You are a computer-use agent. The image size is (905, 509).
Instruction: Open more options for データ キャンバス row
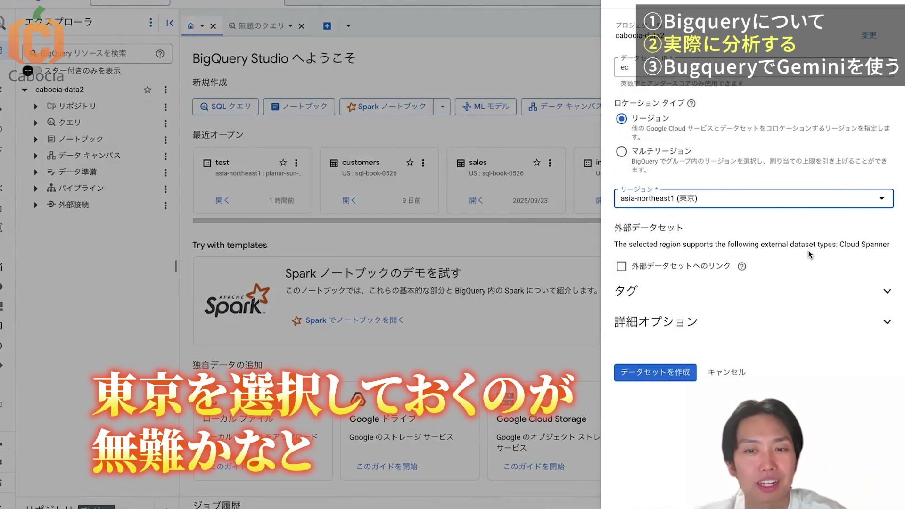[165, 156]
